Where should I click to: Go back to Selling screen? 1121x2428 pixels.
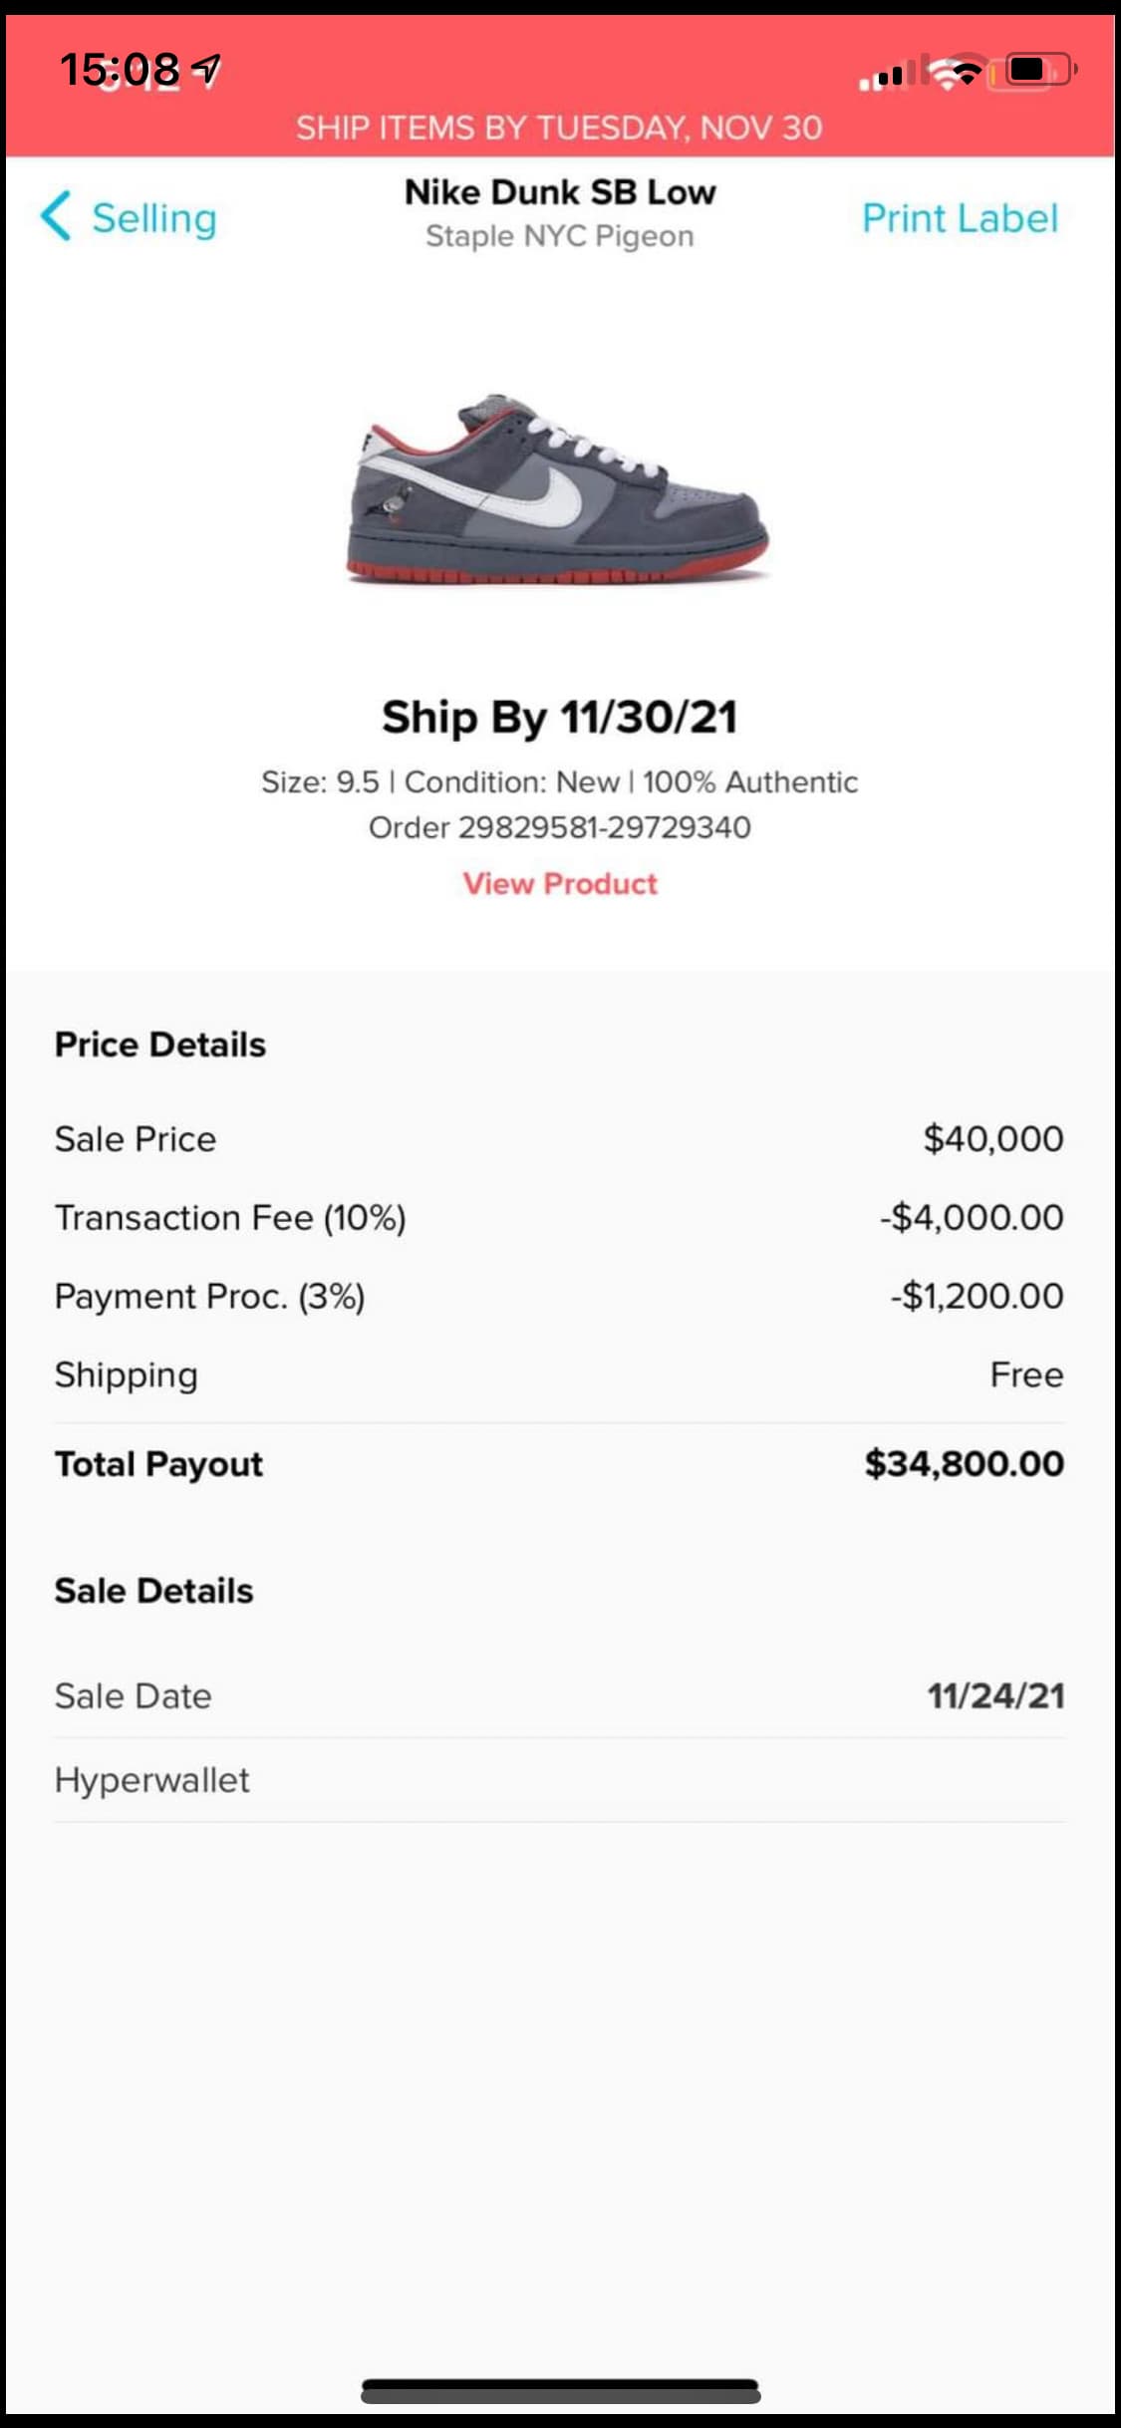[x=153, y=218]
